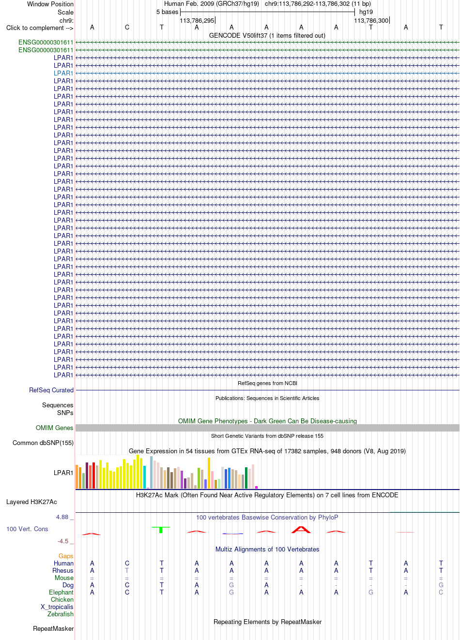460x640 pixels.
Task: Click the 'chr9:' ruler label
Action: (x=66, y=20)
